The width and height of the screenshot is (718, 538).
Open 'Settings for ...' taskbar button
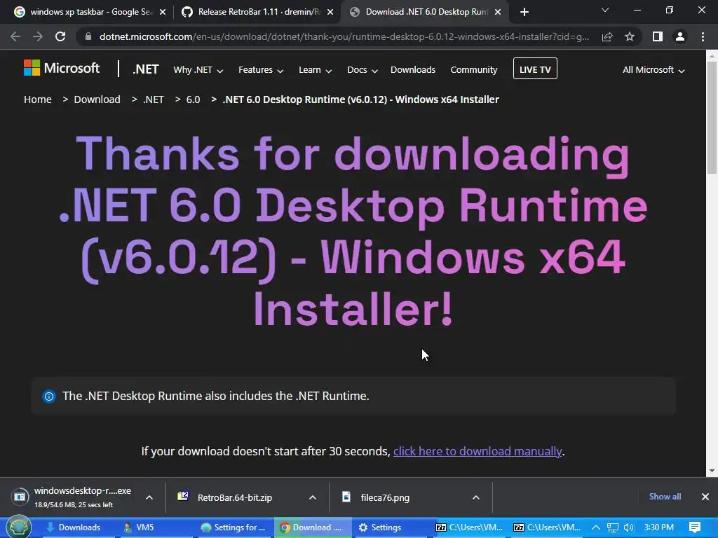click(x=233, y=527)
